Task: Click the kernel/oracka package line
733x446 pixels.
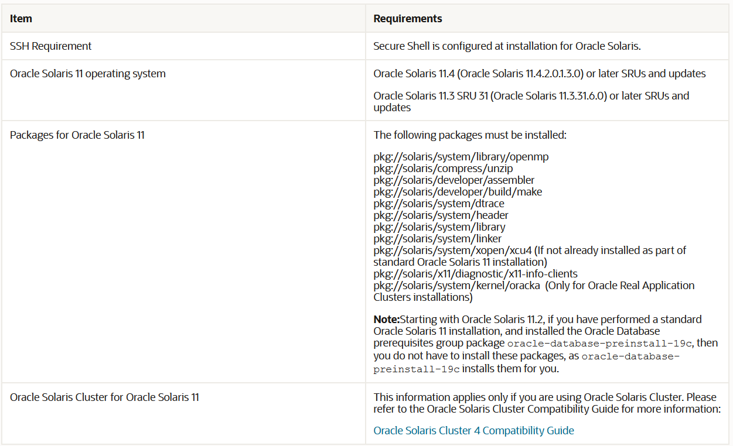Action: [456, 285]
